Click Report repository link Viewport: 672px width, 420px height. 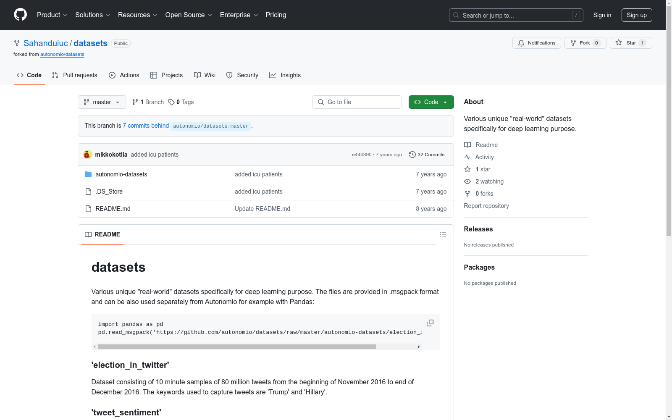click(486, 206)
